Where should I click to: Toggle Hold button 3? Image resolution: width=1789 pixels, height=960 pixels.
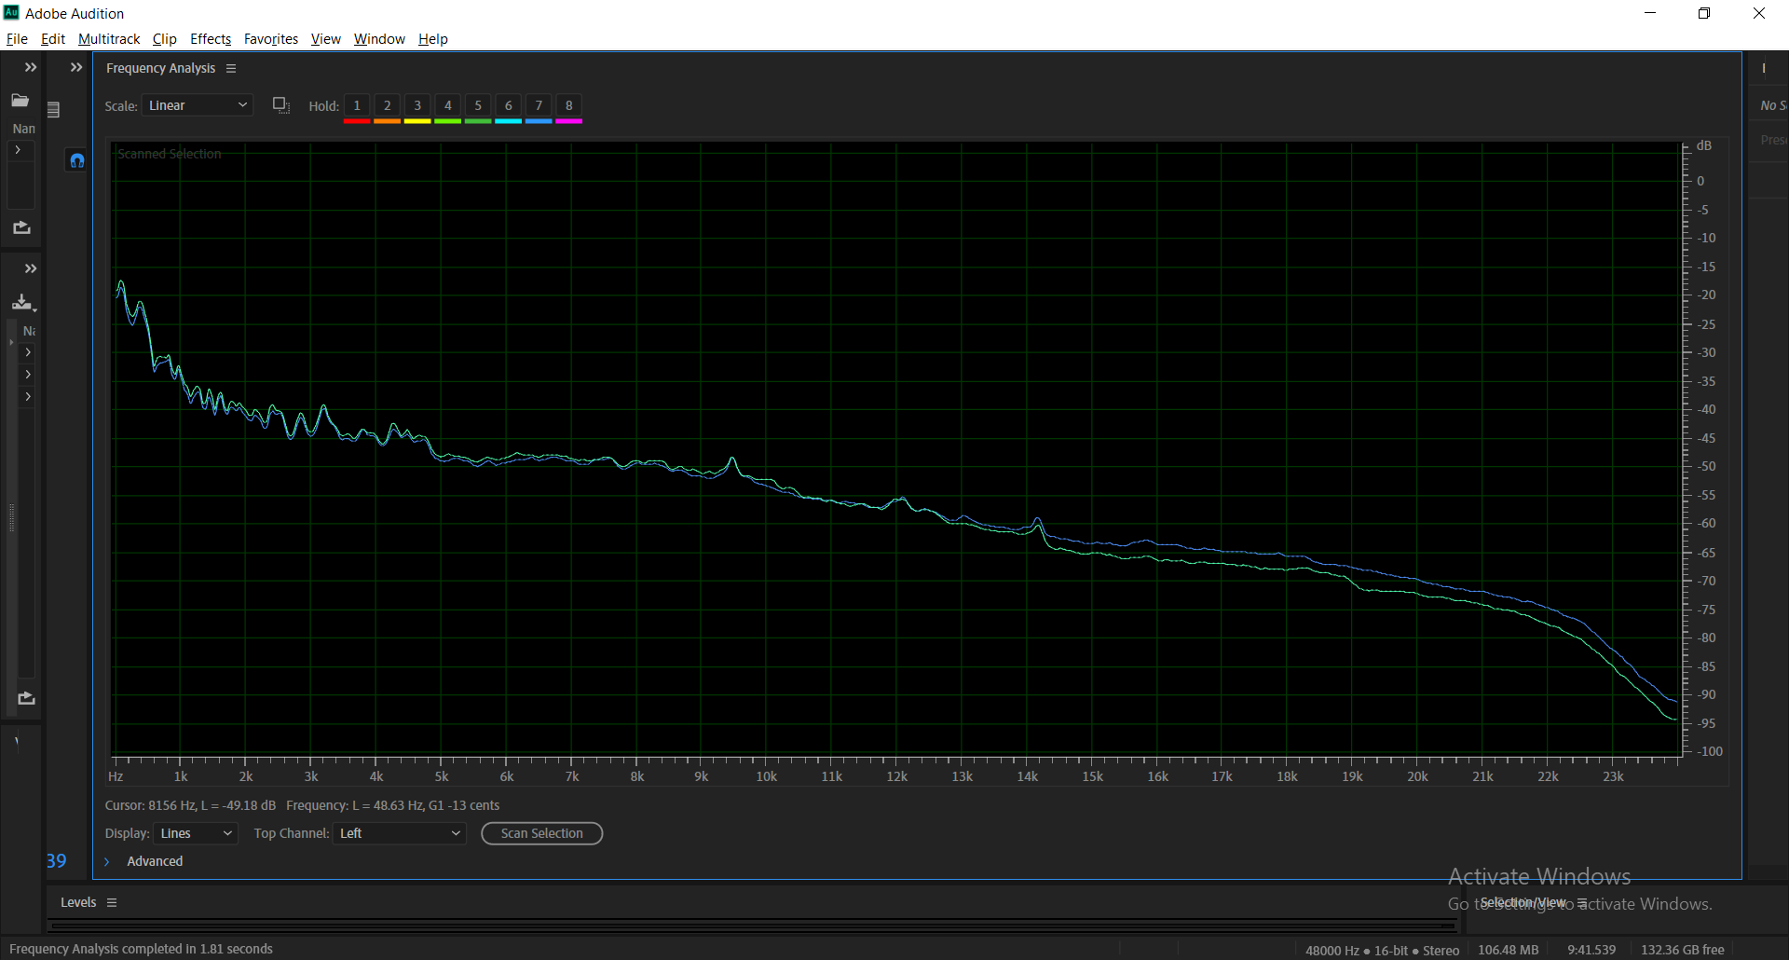(x=417, y=105)
